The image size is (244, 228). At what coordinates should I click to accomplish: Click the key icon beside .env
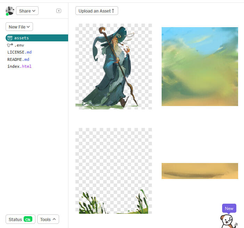10,45
